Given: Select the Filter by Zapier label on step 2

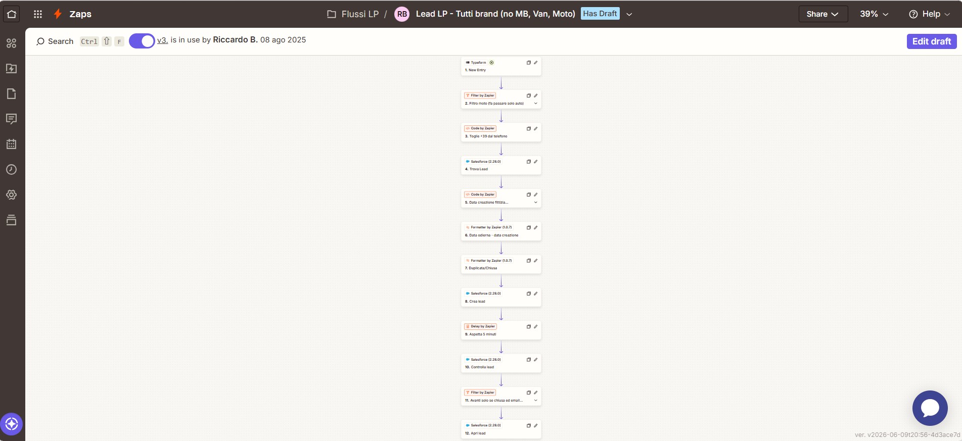Looking at the screenshot, I should (480, 95).
